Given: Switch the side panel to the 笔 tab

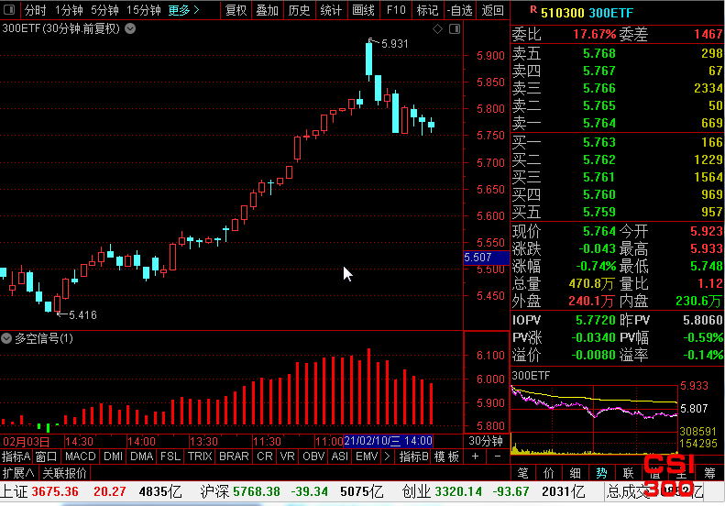Looking at the screenshot, I should point(522,473).
